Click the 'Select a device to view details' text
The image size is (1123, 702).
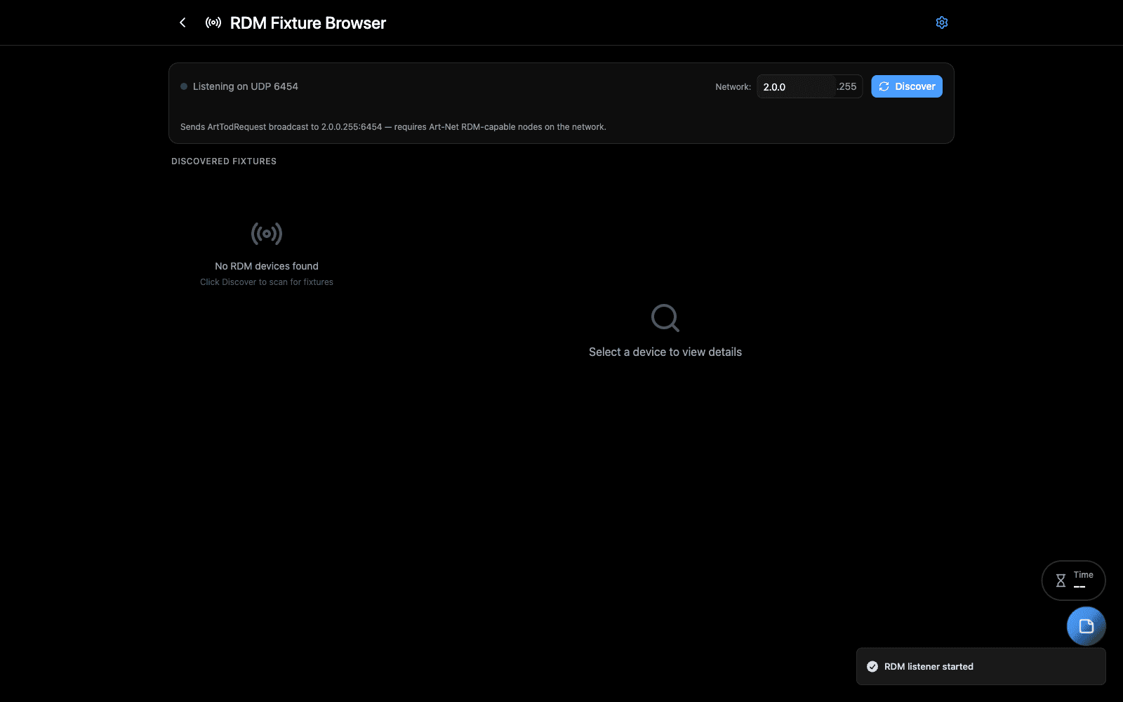click(665, 352)
